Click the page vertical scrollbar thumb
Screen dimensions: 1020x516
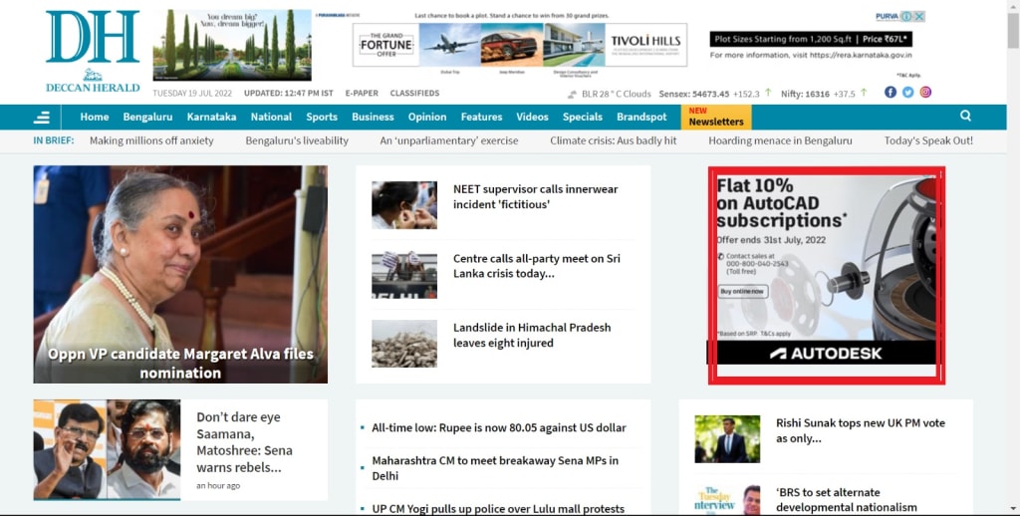1013,31
